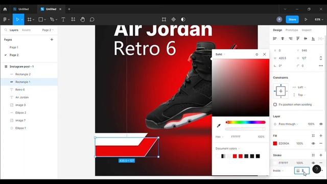Image resolution: width=327 pixels, height=184 pixels.
Task: Switch to the Layers tab
Action: pos(14,30)
